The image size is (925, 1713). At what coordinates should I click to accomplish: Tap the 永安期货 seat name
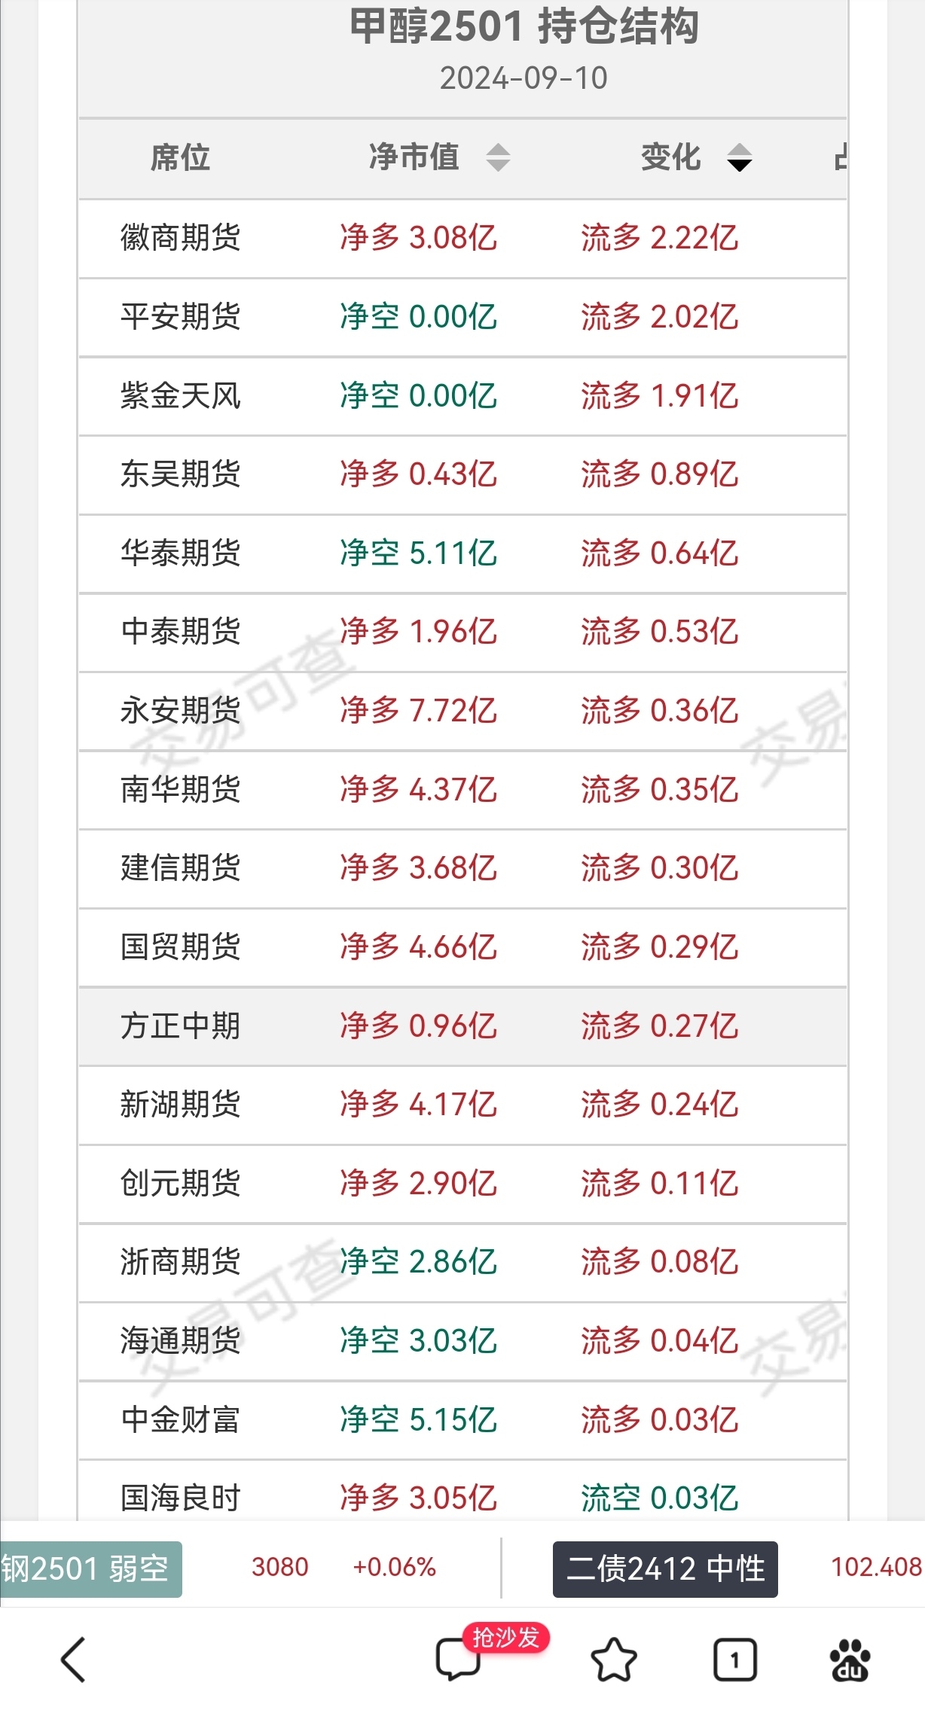pos(181,711)
